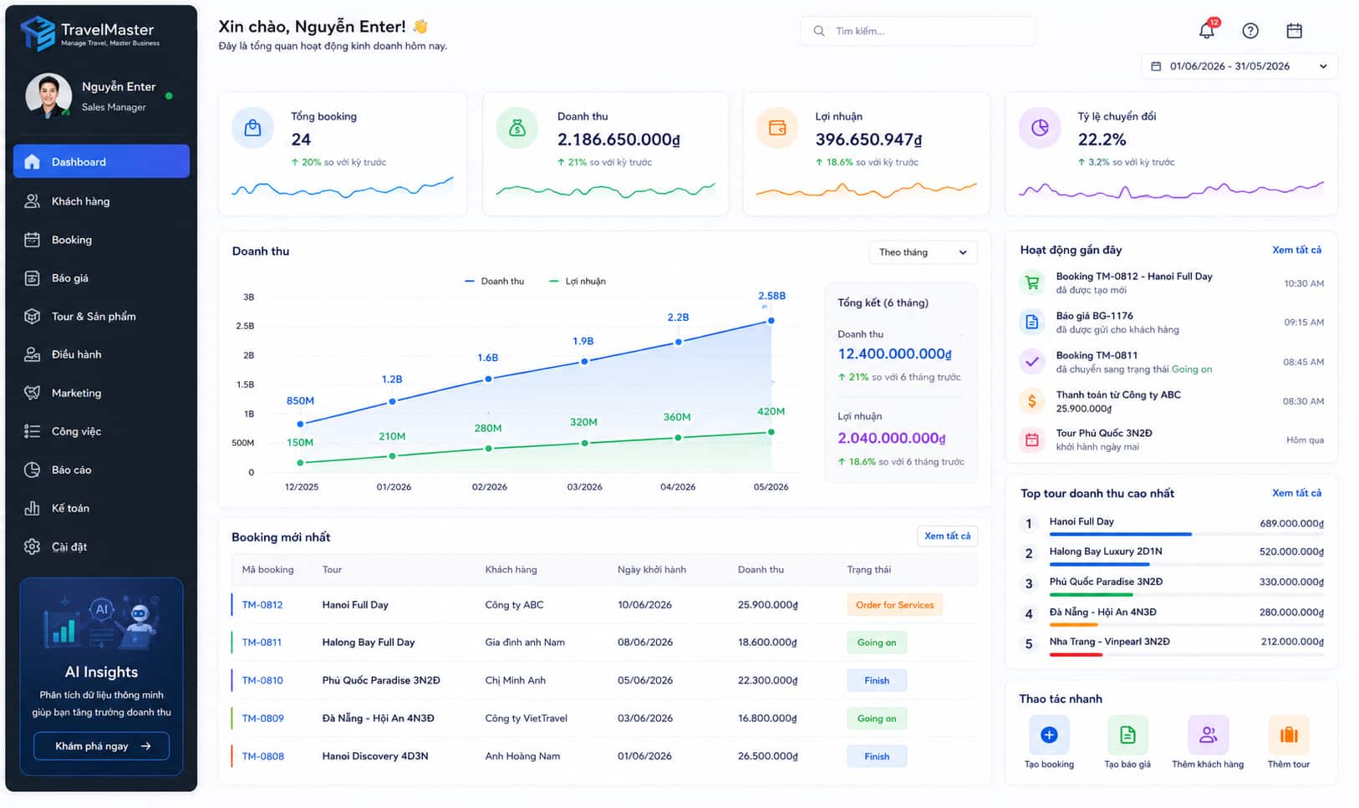Screen dimensions: 1359x808
Task: Open the notifications bell icon
Action: tap(1208, 30)
